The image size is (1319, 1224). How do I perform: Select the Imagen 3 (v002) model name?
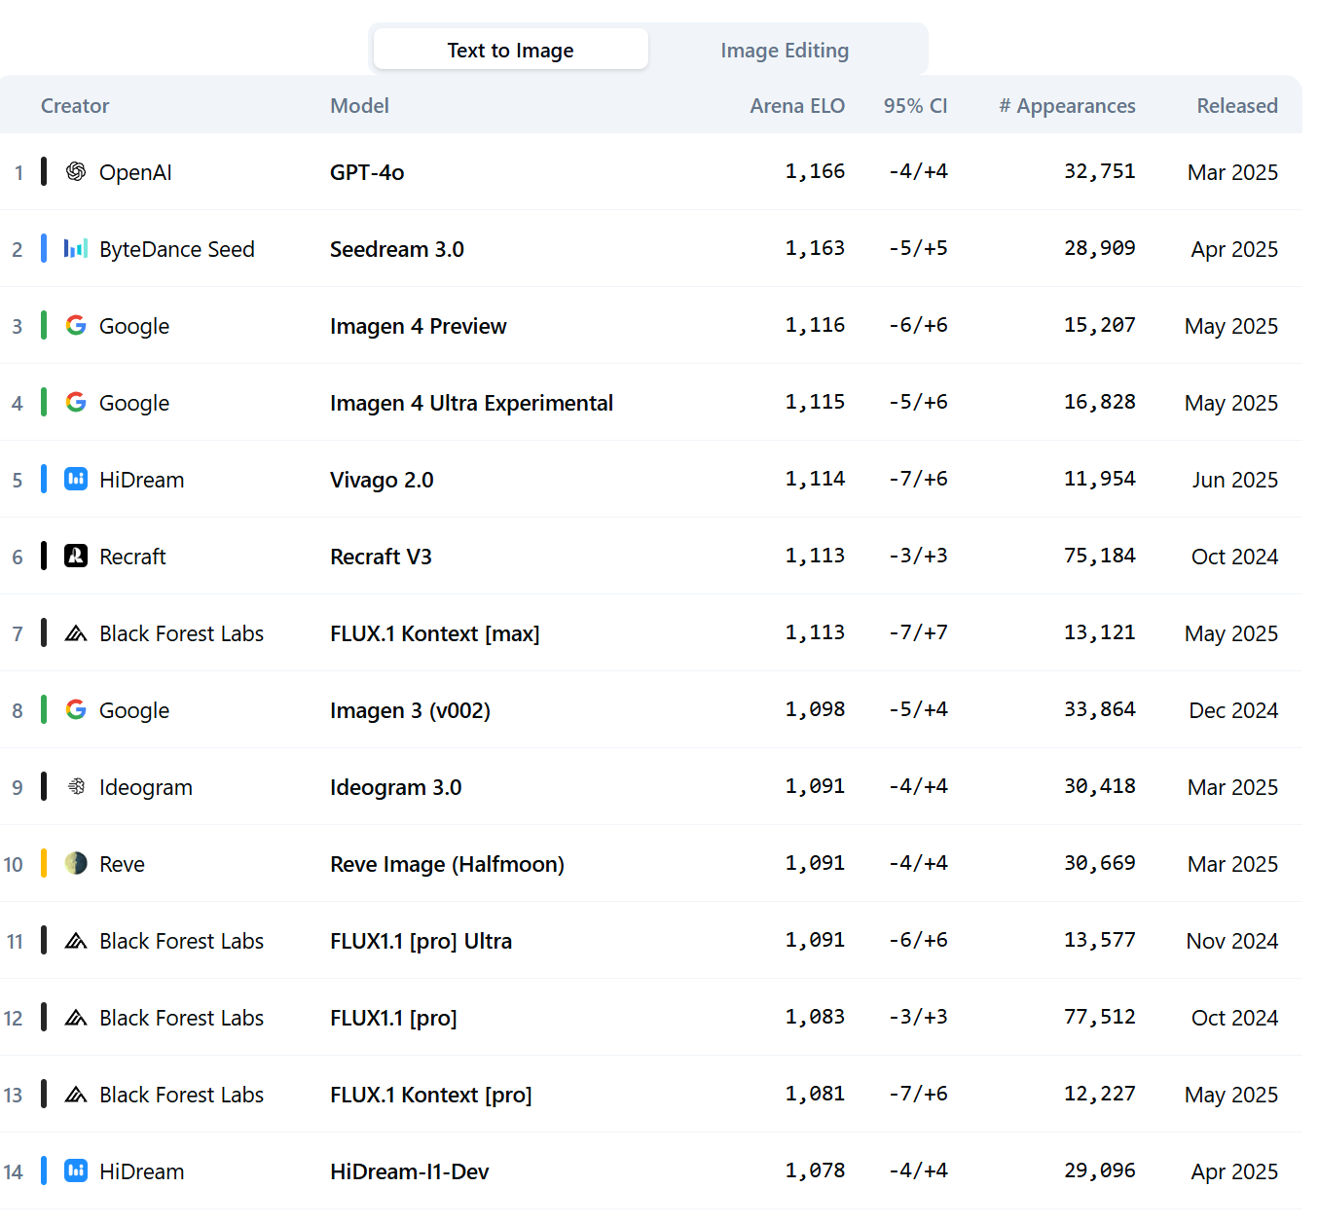click(410, 710)
